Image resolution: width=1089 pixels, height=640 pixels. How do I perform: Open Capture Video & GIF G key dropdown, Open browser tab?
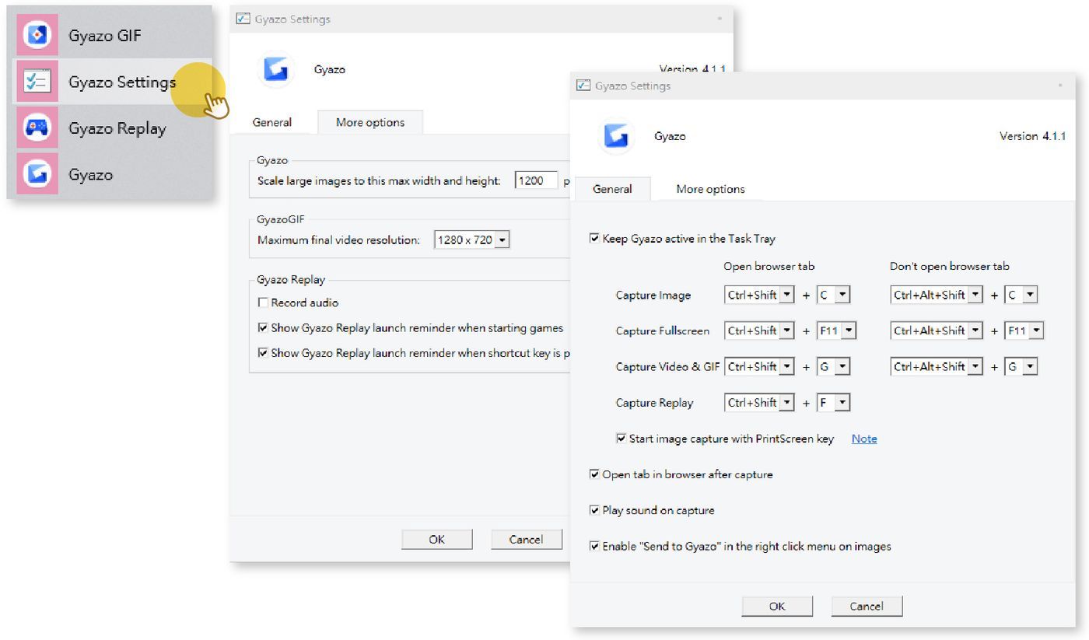tap(834, 366)
